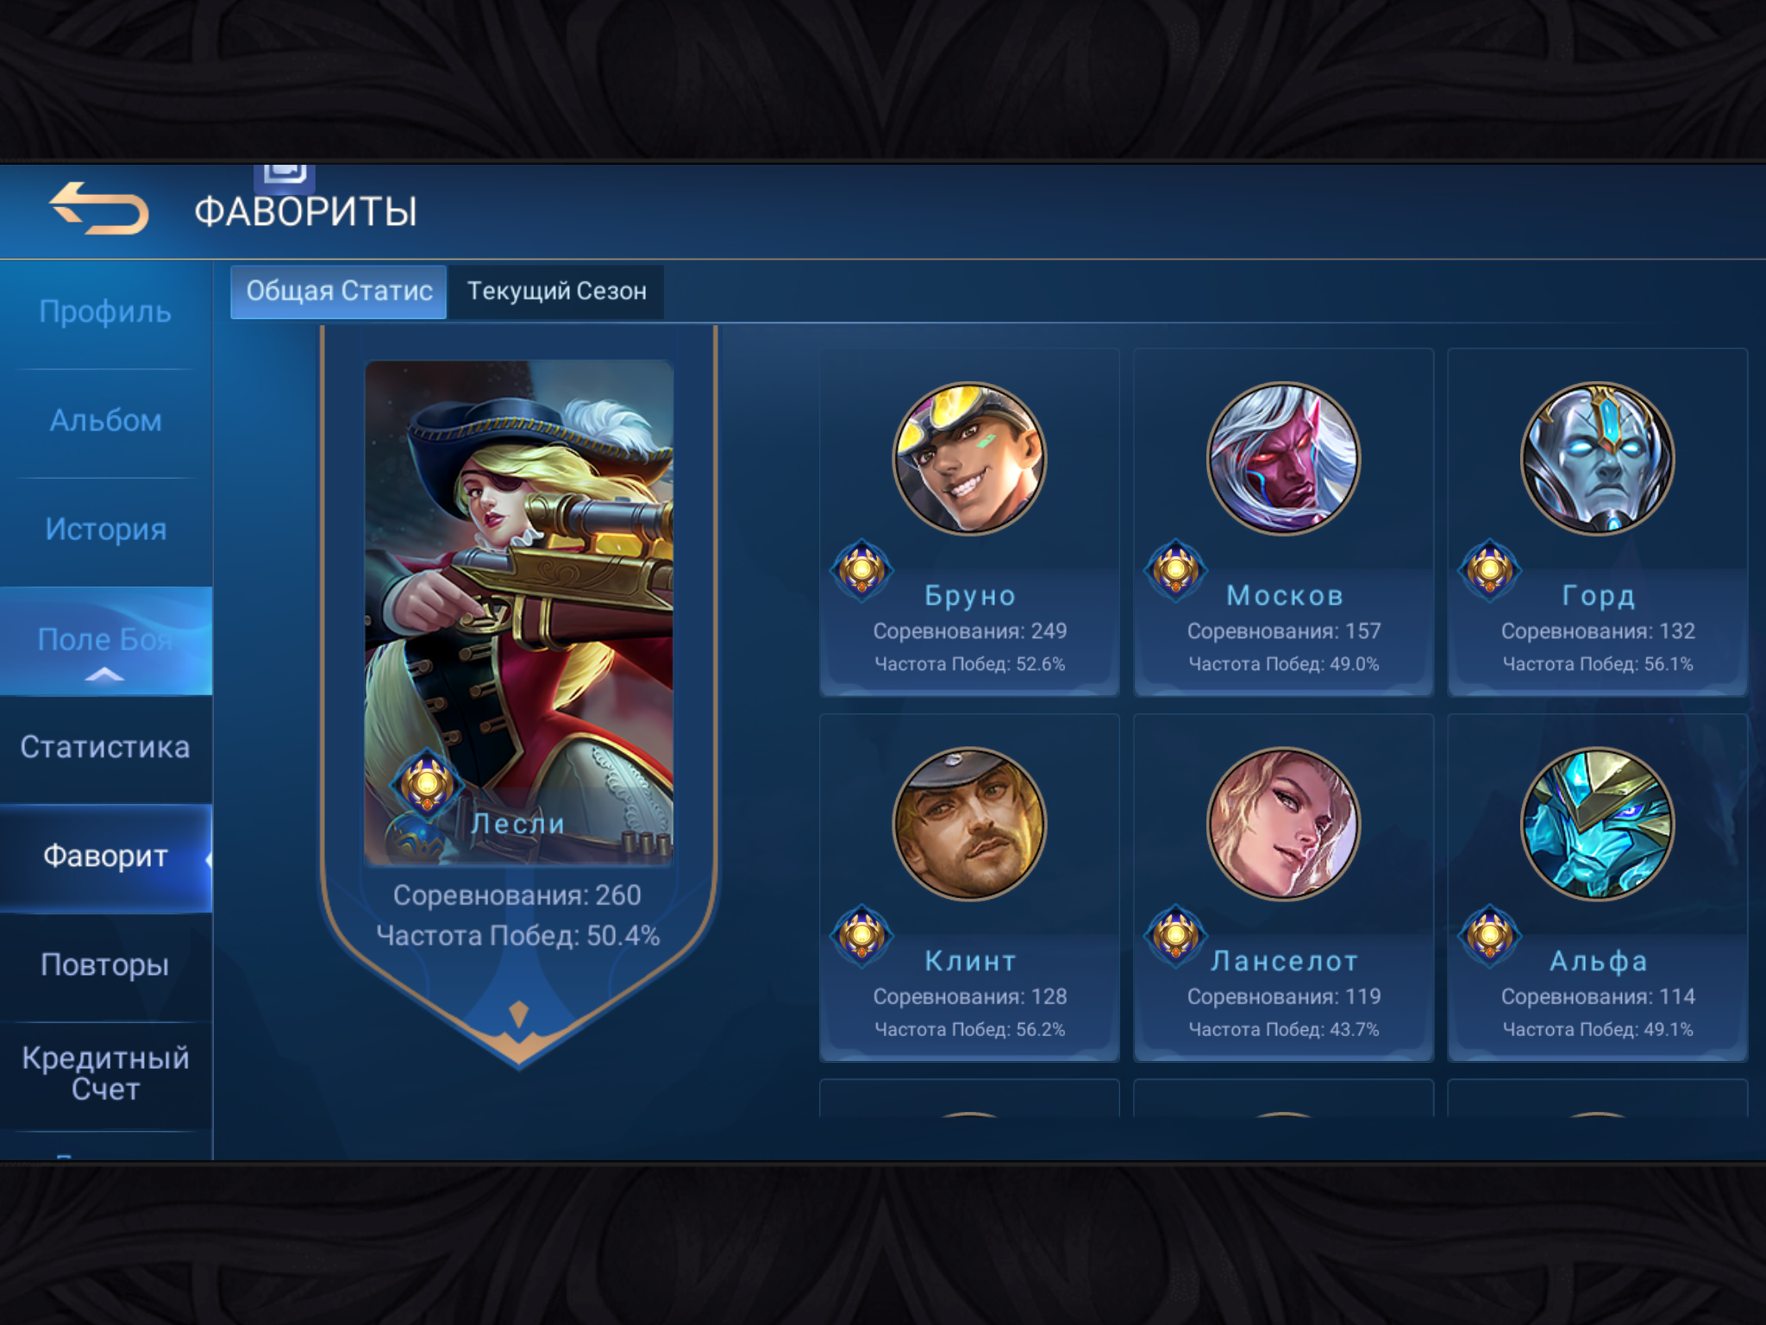
Task: Open Статистика submenu item
Action: pos(105,748)
